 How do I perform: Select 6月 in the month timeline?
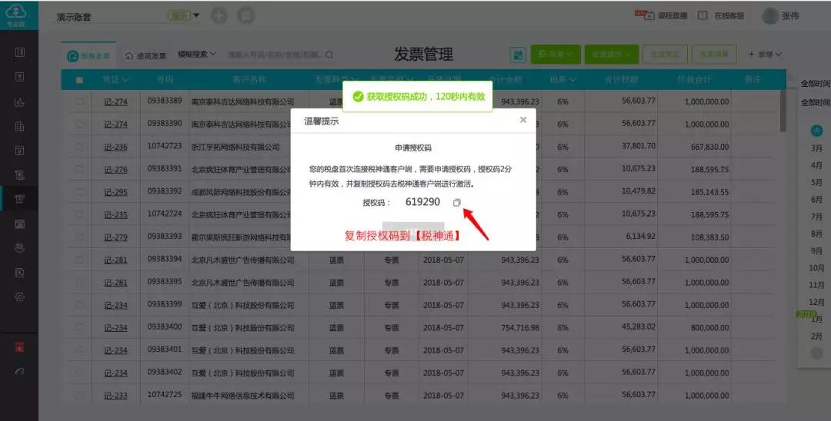(x=816, y=200)
